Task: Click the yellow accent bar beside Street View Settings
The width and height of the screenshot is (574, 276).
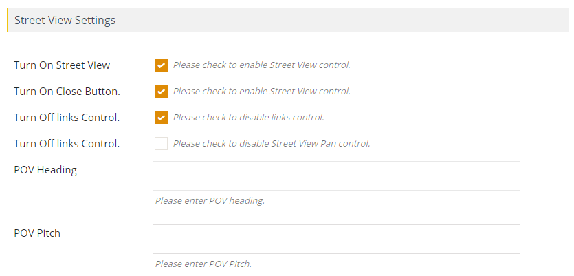Action: click(x=7, y=21)
